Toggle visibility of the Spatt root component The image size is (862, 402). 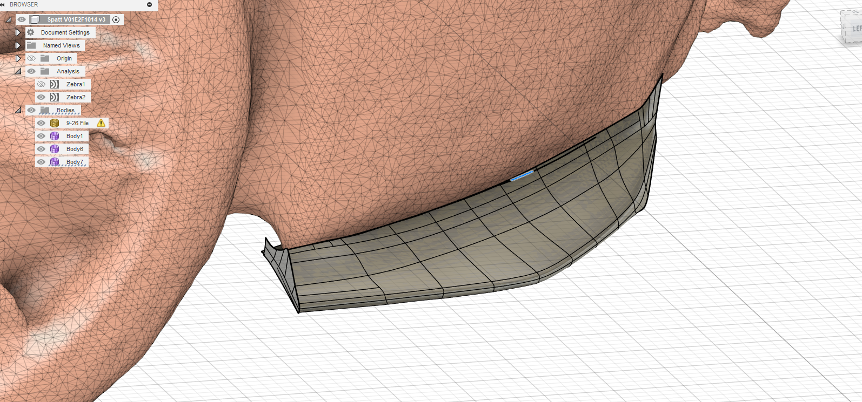pos(22,19)
